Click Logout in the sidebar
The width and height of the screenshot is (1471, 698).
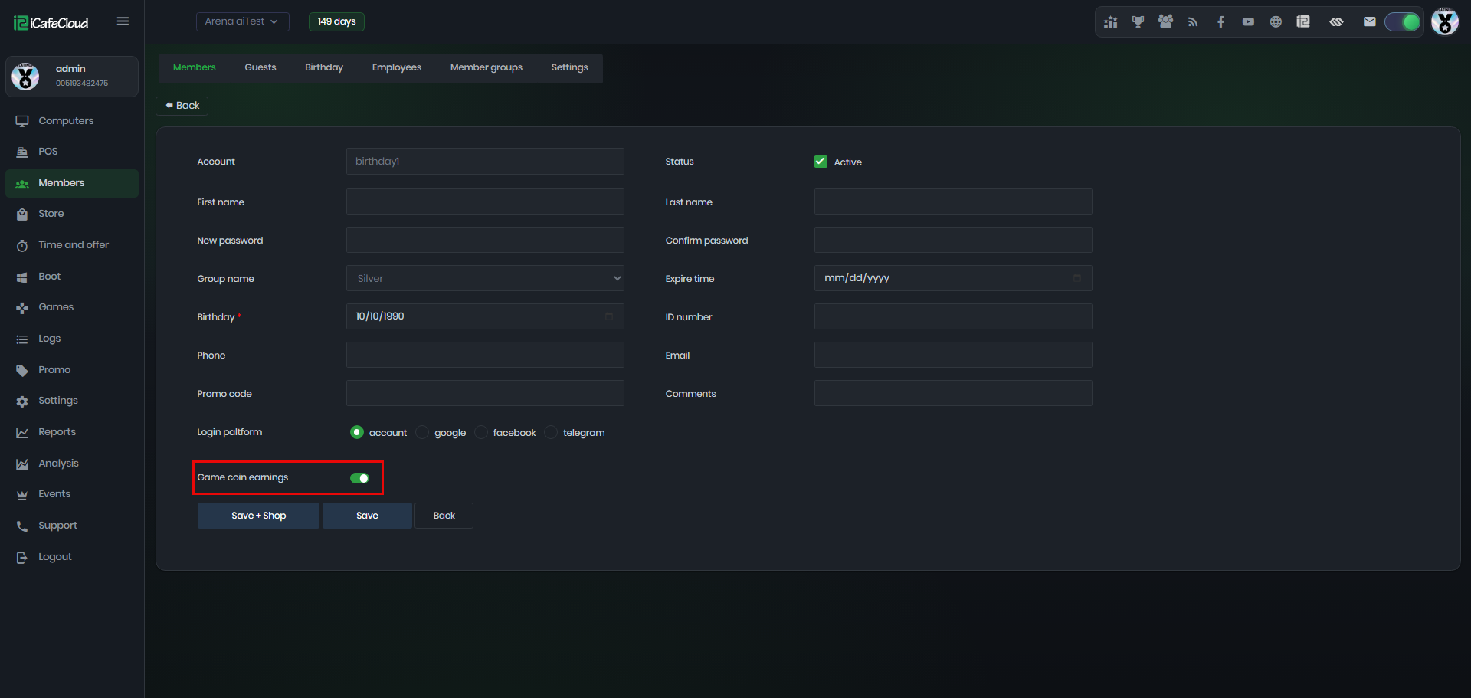pos(72,557)
